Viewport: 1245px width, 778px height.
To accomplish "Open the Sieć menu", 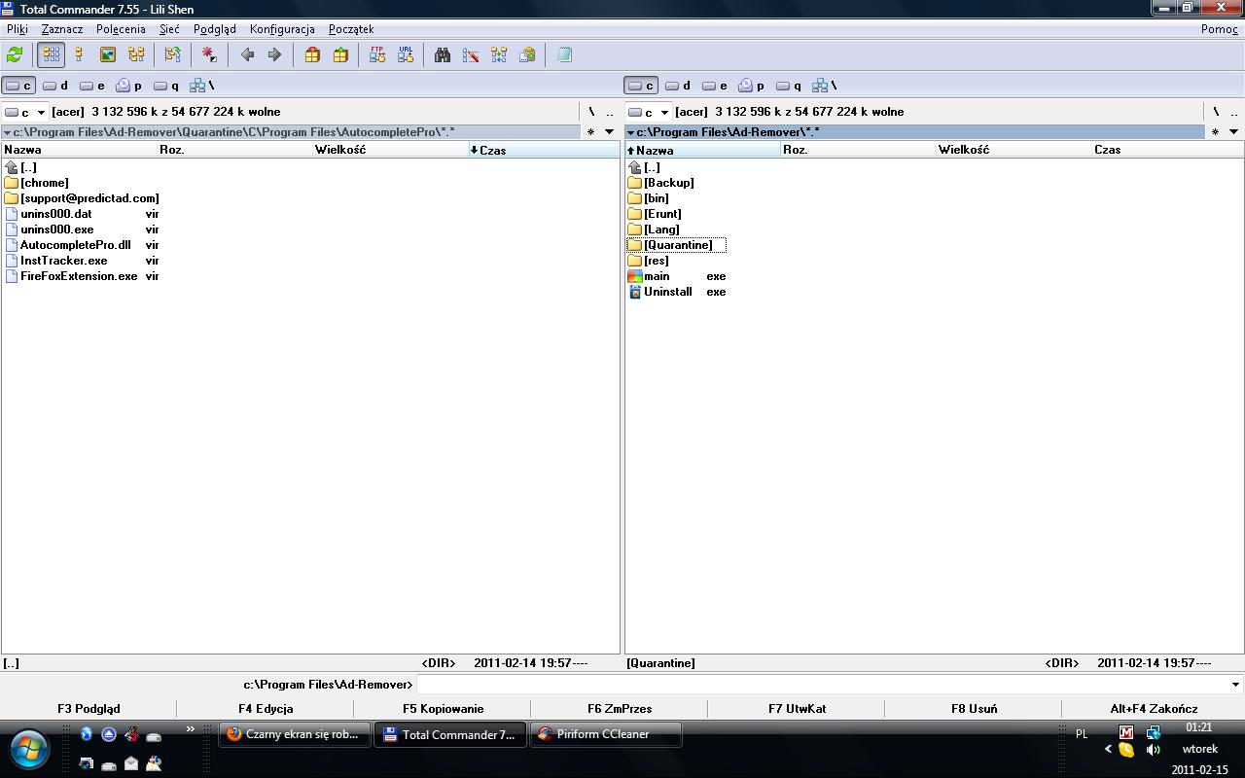I will click(x=169, y=29).
